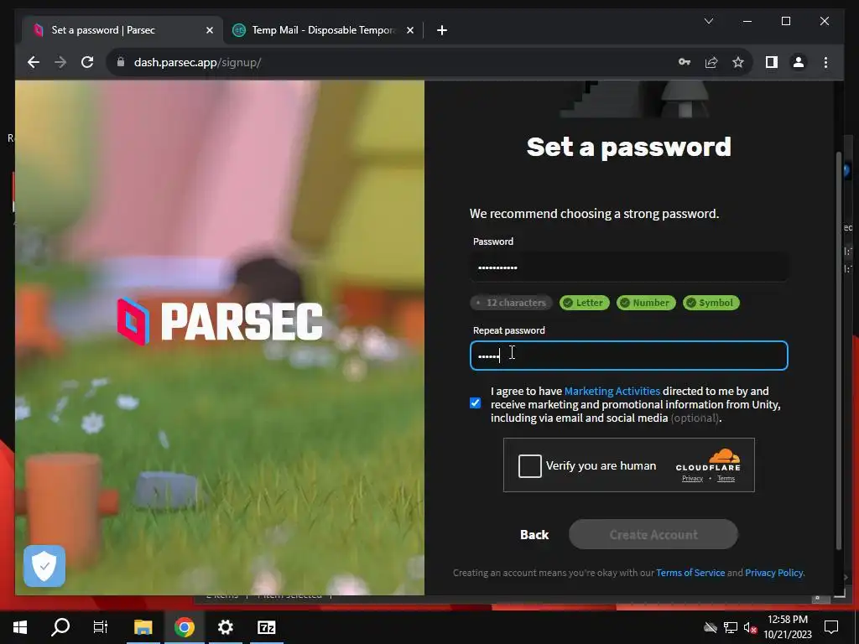859x644 pixels.
Task: Click the Cloudflare logo
Action: pos(708,460)
